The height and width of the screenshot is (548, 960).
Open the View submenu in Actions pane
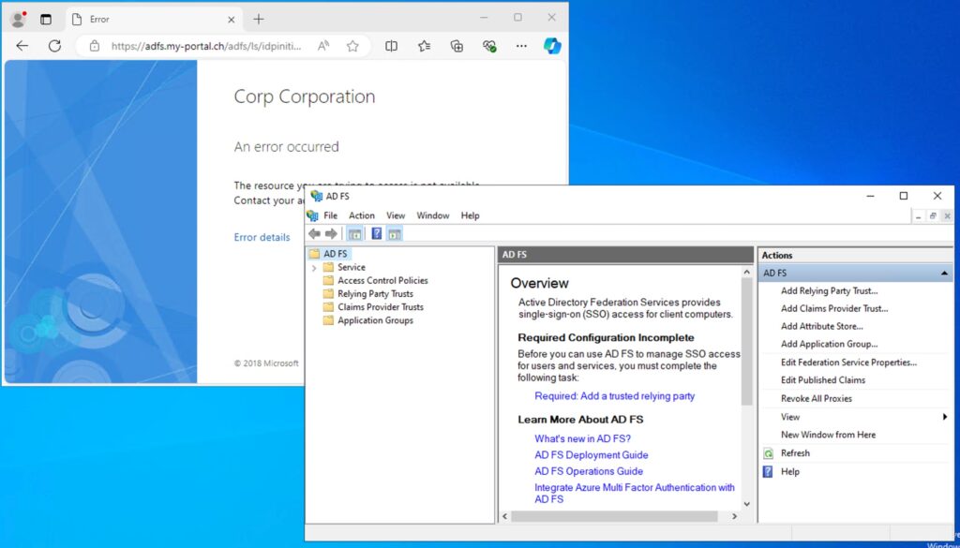click(x=790, y=417)
